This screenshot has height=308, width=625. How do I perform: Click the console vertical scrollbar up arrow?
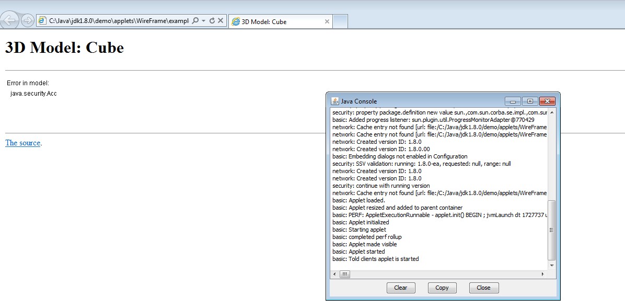(x=552, y=112)
